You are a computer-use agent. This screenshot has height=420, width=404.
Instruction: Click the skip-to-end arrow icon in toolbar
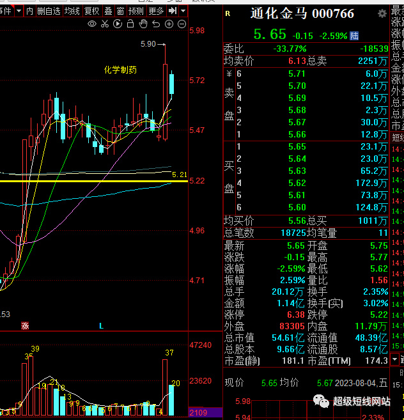pyautogui.click(x=173, y=11)
